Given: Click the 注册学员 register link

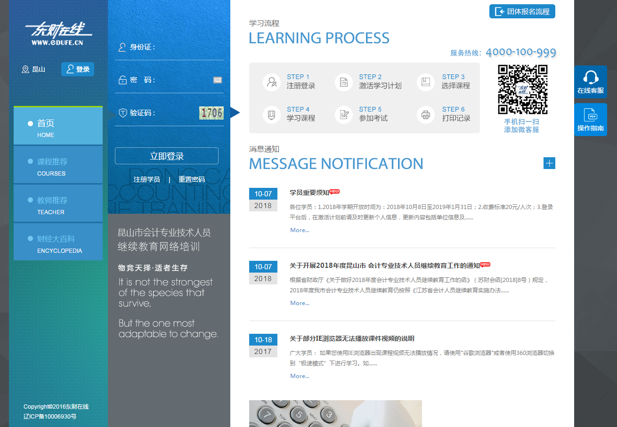Looking at the screenshot, I should pyautogui.click(x=146, y=179).
